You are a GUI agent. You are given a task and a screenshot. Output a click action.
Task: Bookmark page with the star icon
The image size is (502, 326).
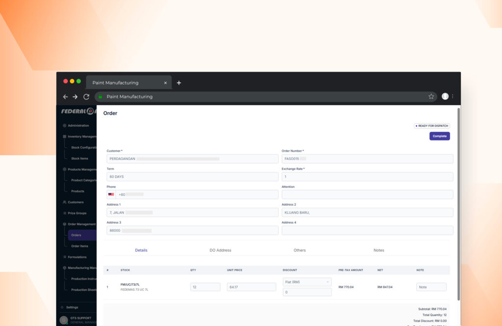coord(431,97)
